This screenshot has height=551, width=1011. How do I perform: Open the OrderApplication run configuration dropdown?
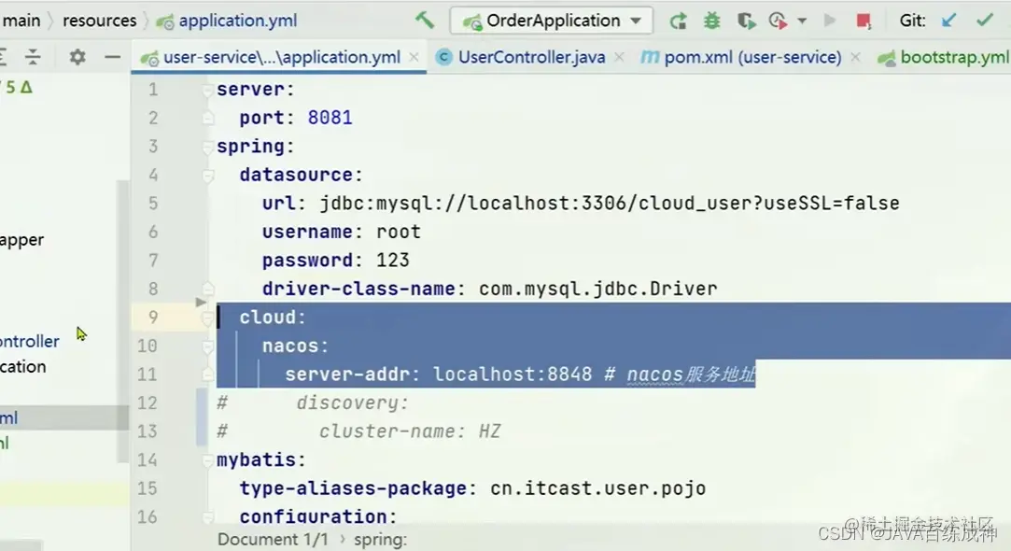point(552,21)
